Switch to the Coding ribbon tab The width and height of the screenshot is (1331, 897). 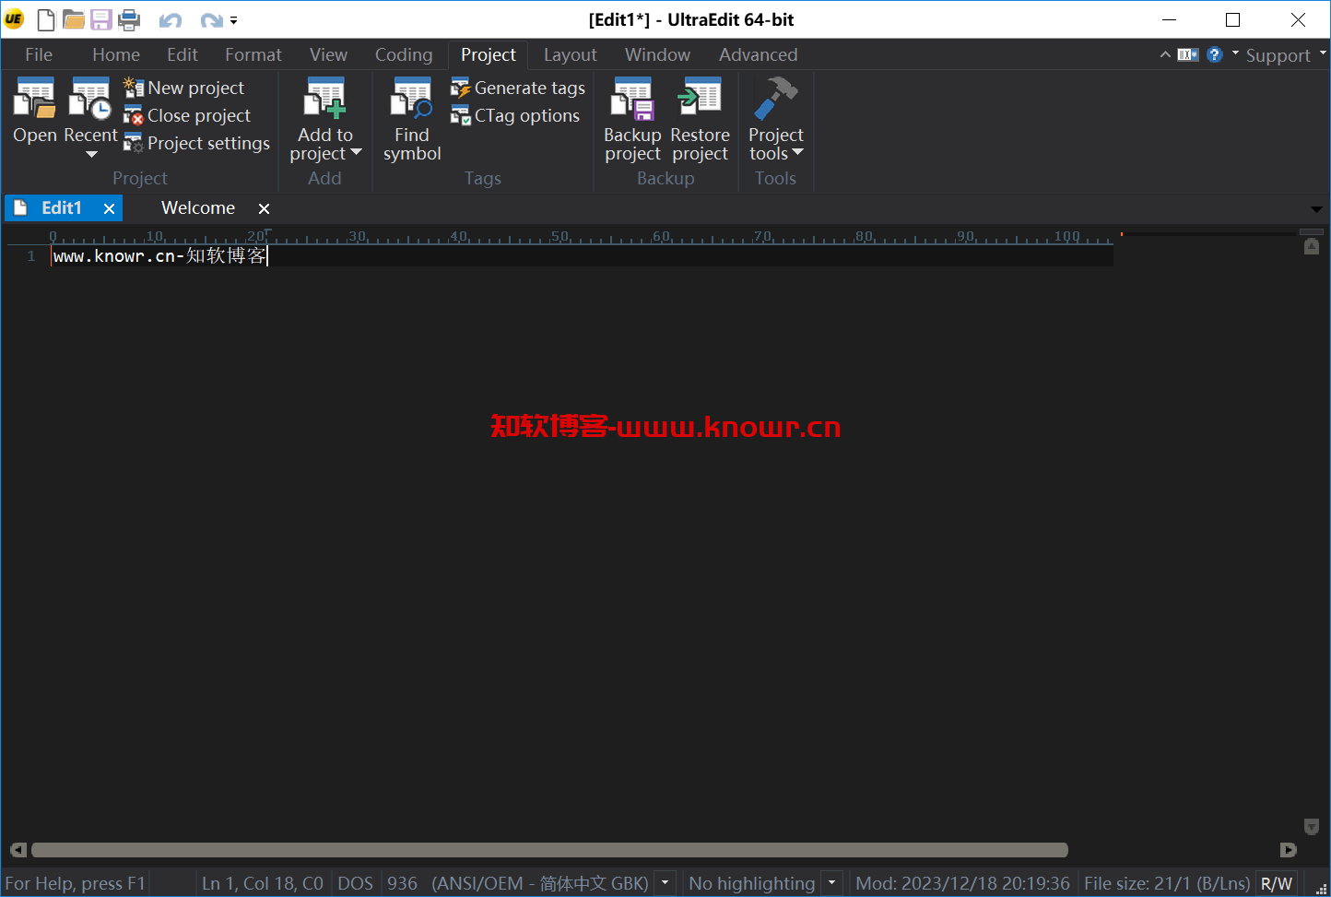[404, 54]
